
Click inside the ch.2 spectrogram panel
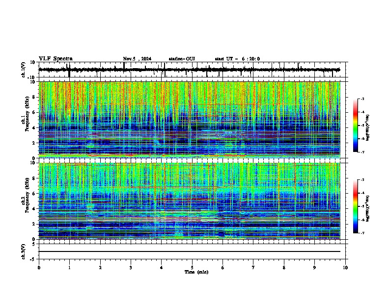(x=190, y=201)
